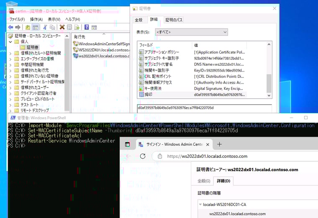
Task: Open a new browser tab
Action: [x=219, y=144]
